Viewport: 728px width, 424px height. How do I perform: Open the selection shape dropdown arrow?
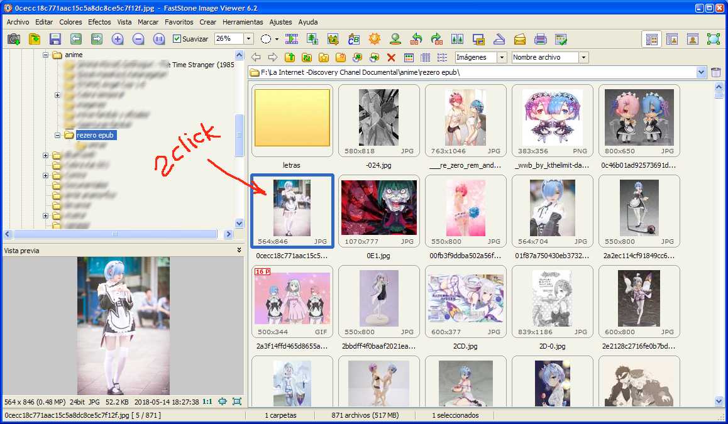[x=277, y=40]
